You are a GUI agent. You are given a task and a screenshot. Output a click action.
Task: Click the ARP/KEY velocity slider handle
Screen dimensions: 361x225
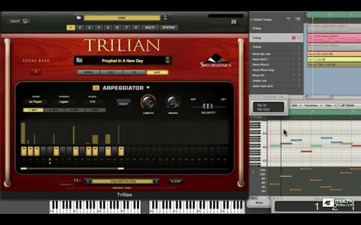tap(208, 106)
